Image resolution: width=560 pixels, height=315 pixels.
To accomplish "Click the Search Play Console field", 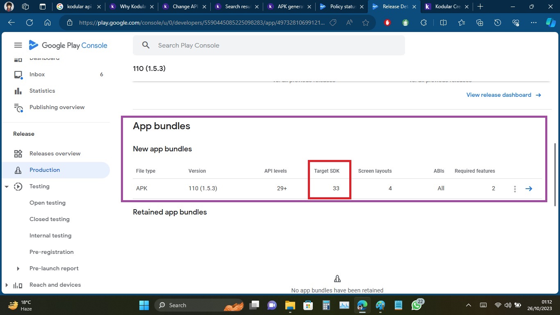I will click(x=269, y=46).
